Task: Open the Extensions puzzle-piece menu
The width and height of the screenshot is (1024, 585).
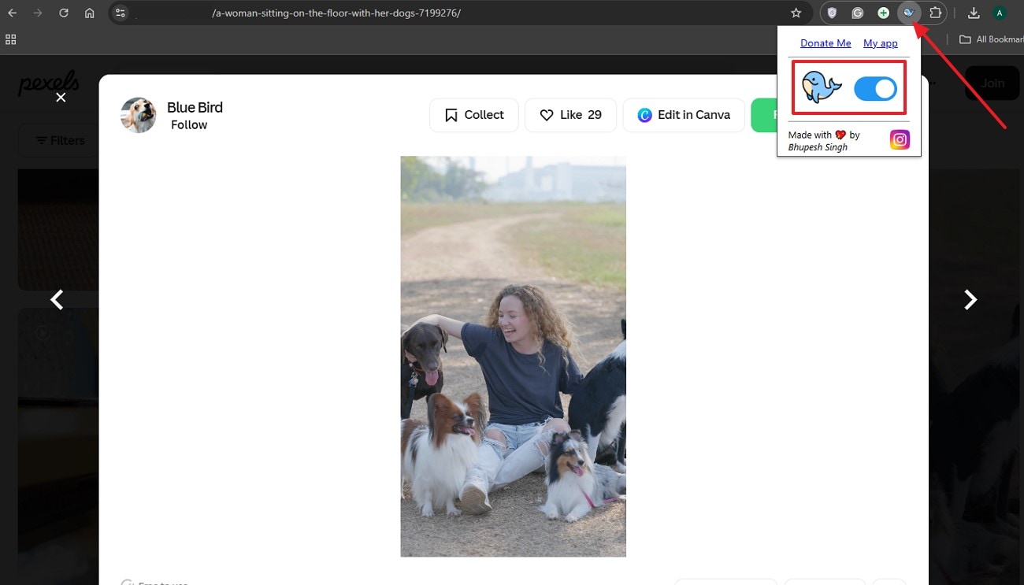Action: pyautogui.click(x=935, y=13)
